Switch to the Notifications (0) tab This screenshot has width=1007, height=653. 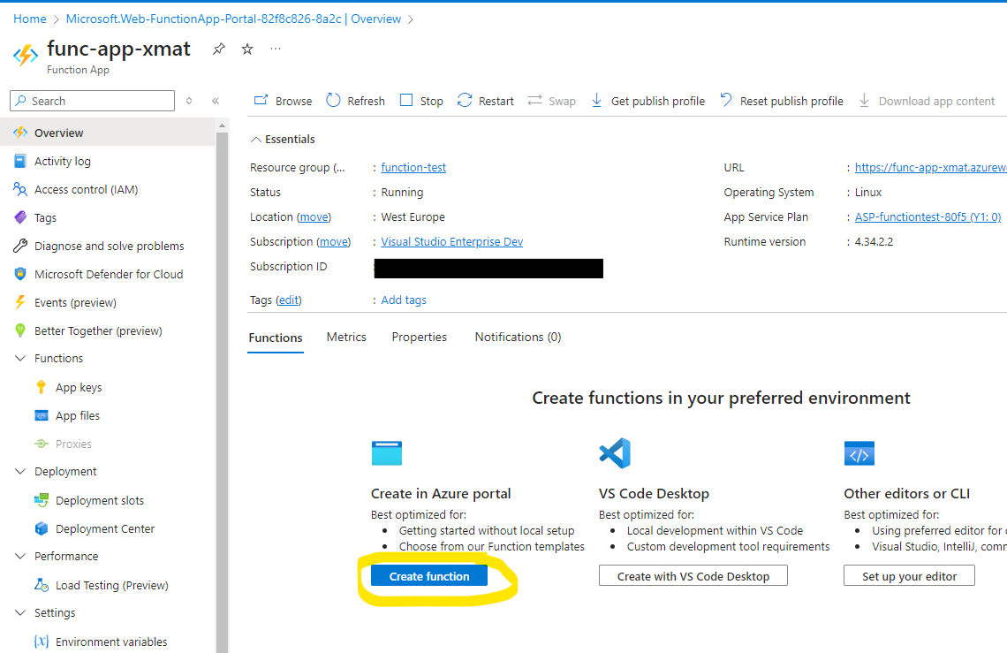pyautogui.click(x=518, y=337)
